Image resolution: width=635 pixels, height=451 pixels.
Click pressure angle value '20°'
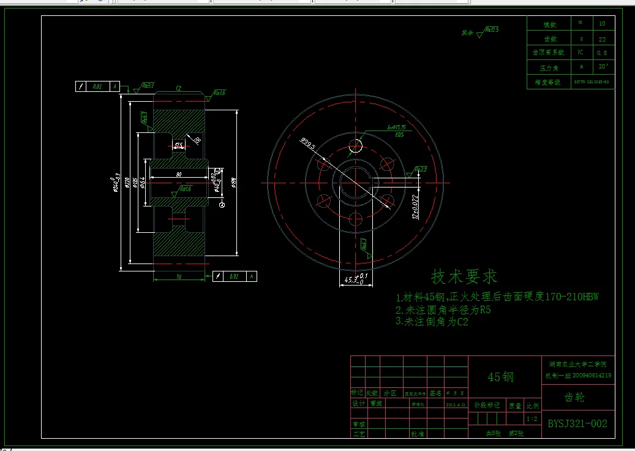(603, 66)
